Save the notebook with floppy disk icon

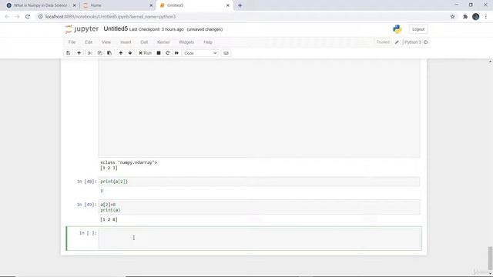coord(69,53)
